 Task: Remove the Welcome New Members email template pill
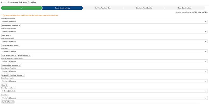tap(19, 26)
